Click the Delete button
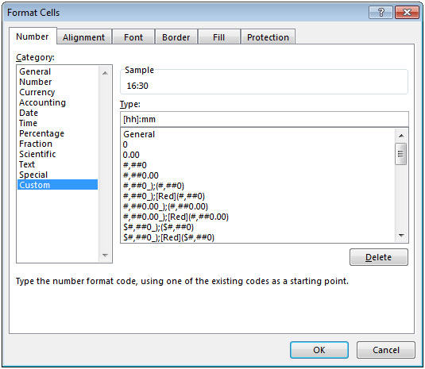 379,257
